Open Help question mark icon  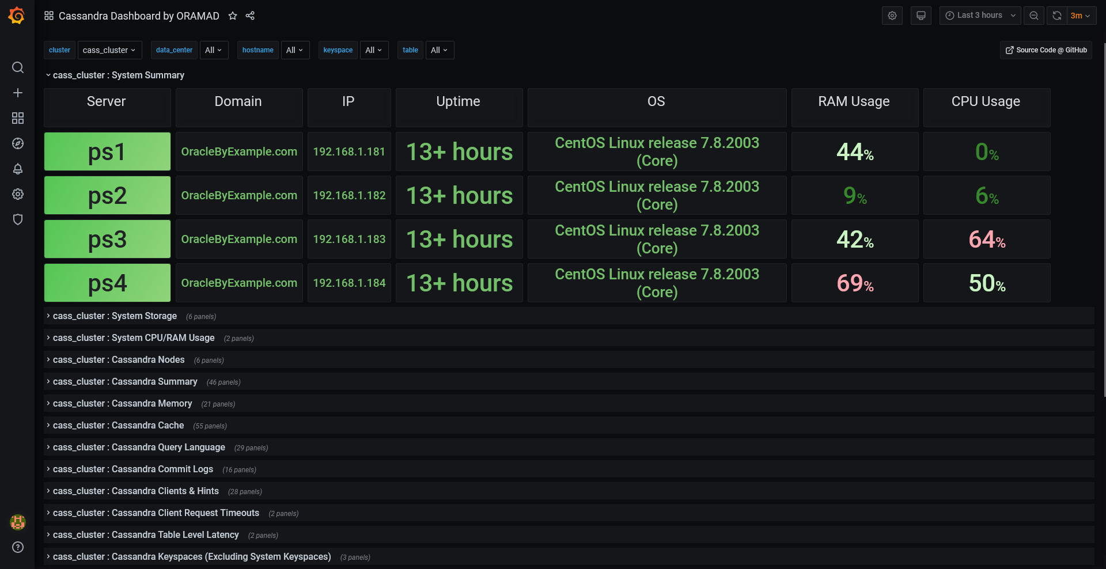tap(18, 547)
